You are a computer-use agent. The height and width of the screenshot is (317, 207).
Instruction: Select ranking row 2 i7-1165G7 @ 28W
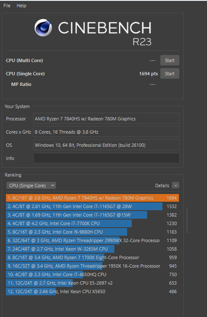92,206
